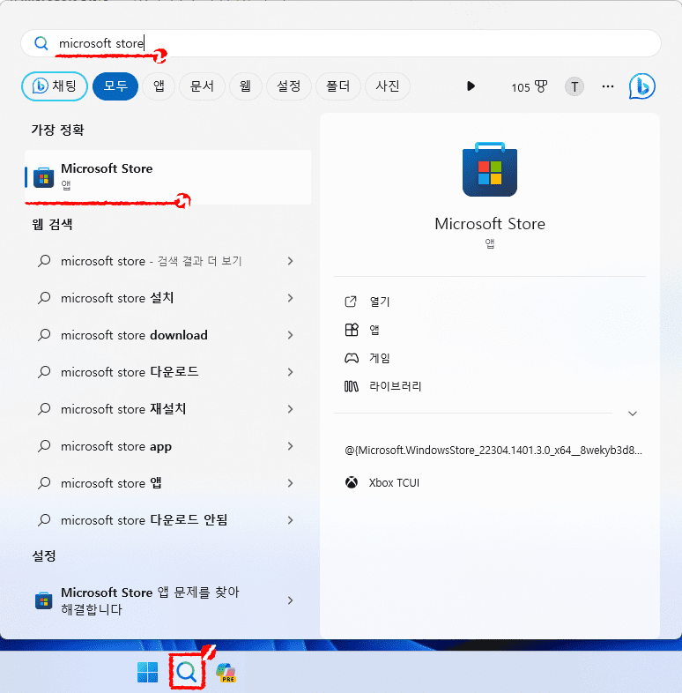The height and width of the screenshot is (693, 682).
Task: Click the Xbox TCUI icon
Action: pyautogui.click(x=352, y=482)
